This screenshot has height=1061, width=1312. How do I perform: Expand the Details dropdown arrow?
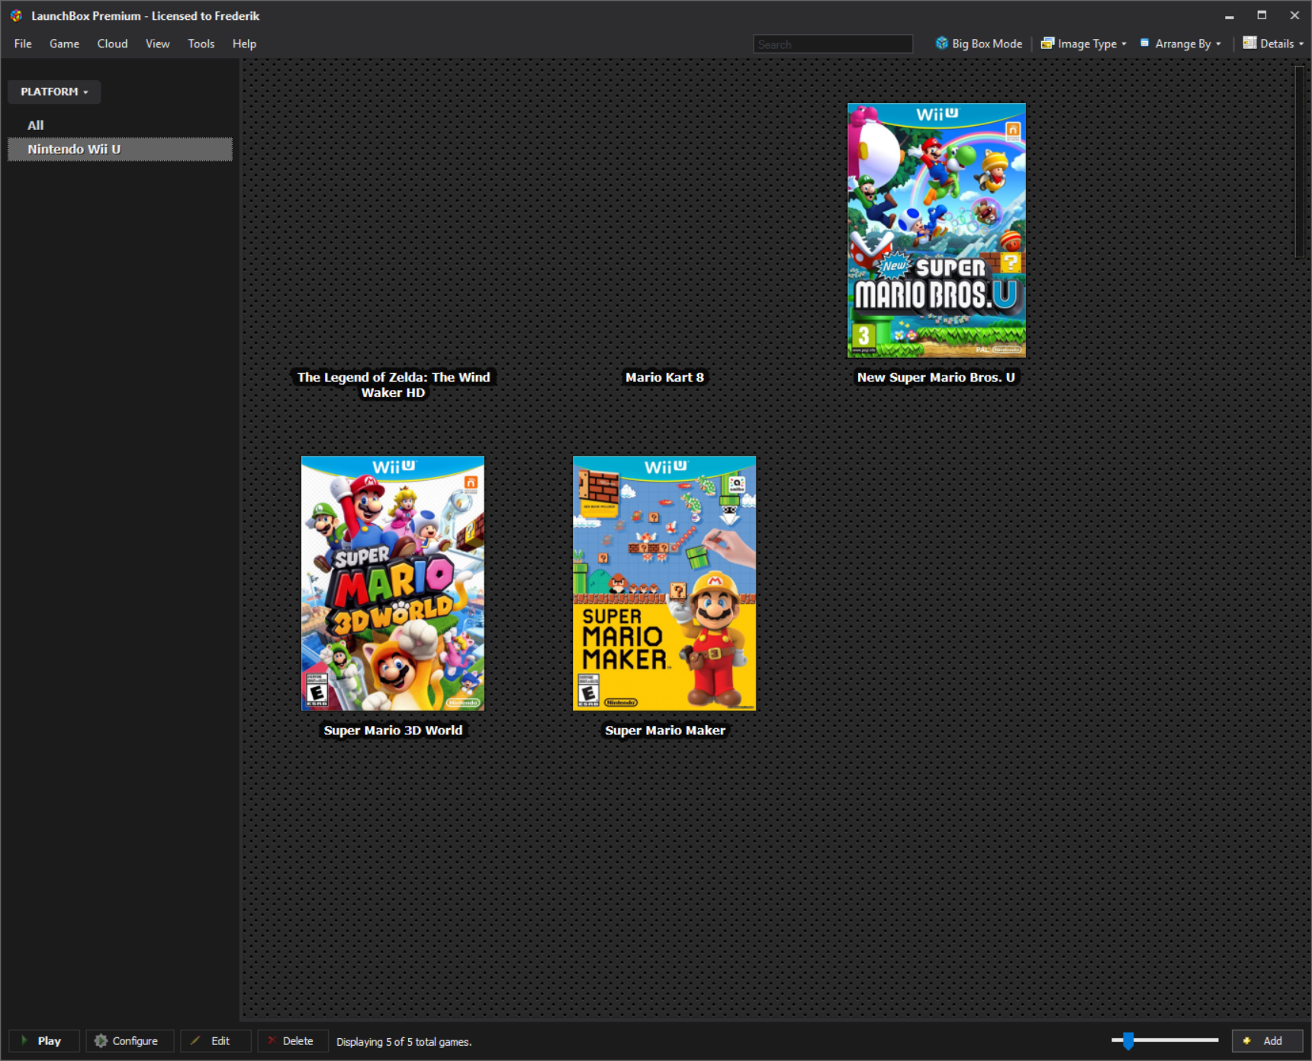(1301, 44)
